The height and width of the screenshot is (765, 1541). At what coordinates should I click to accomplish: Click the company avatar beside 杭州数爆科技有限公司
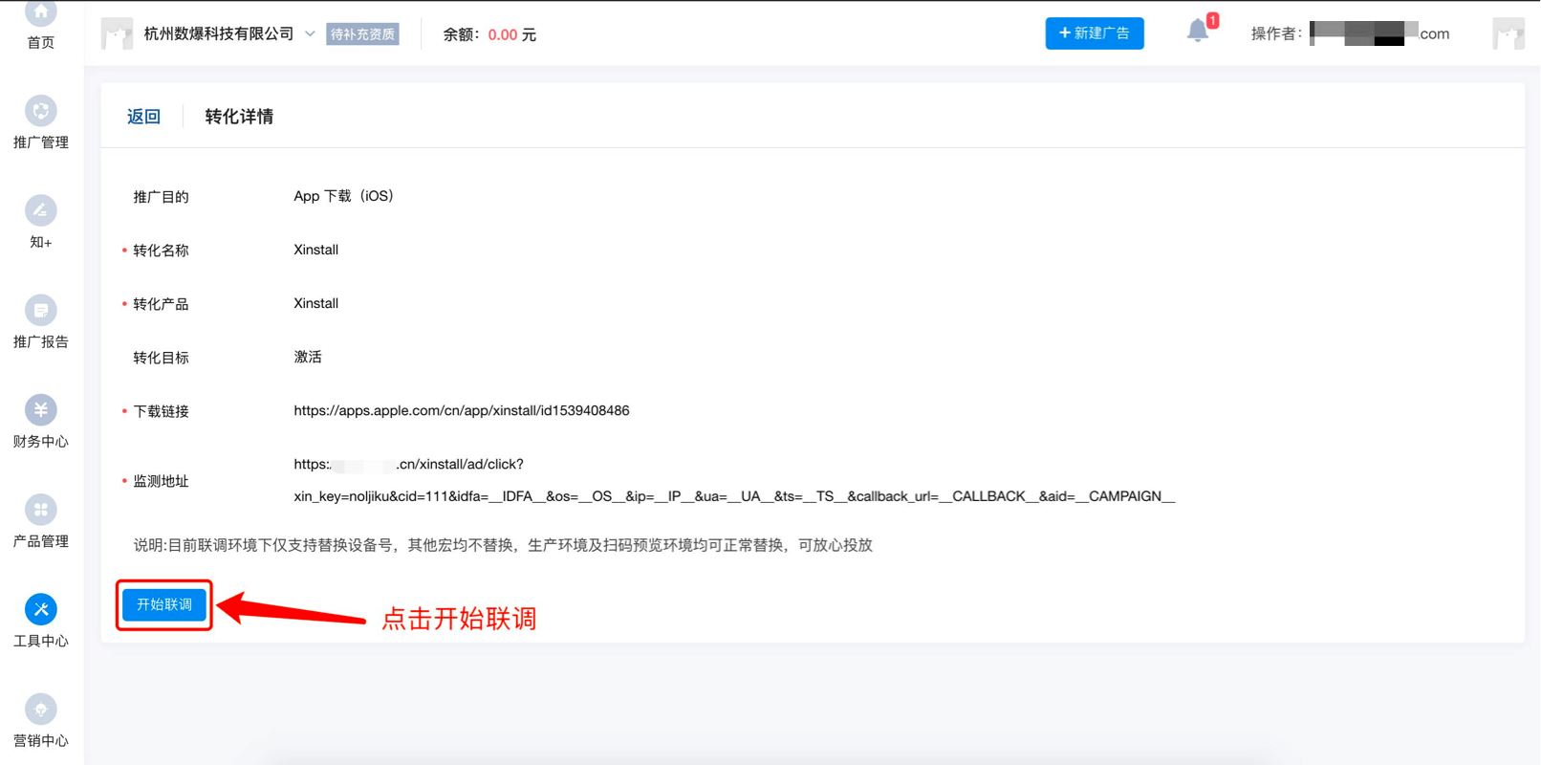click(117, 33)
